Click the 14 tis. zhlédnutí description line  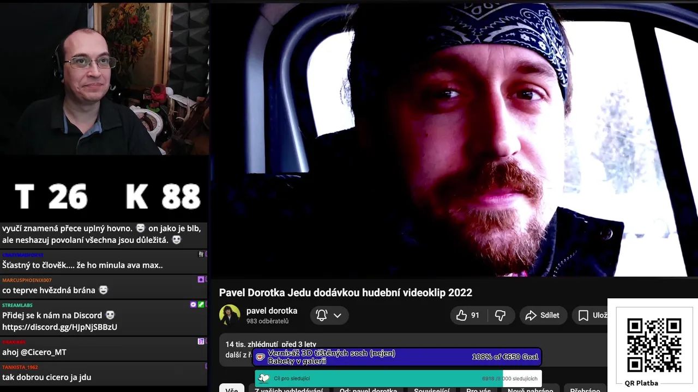[x=271, y=344]
